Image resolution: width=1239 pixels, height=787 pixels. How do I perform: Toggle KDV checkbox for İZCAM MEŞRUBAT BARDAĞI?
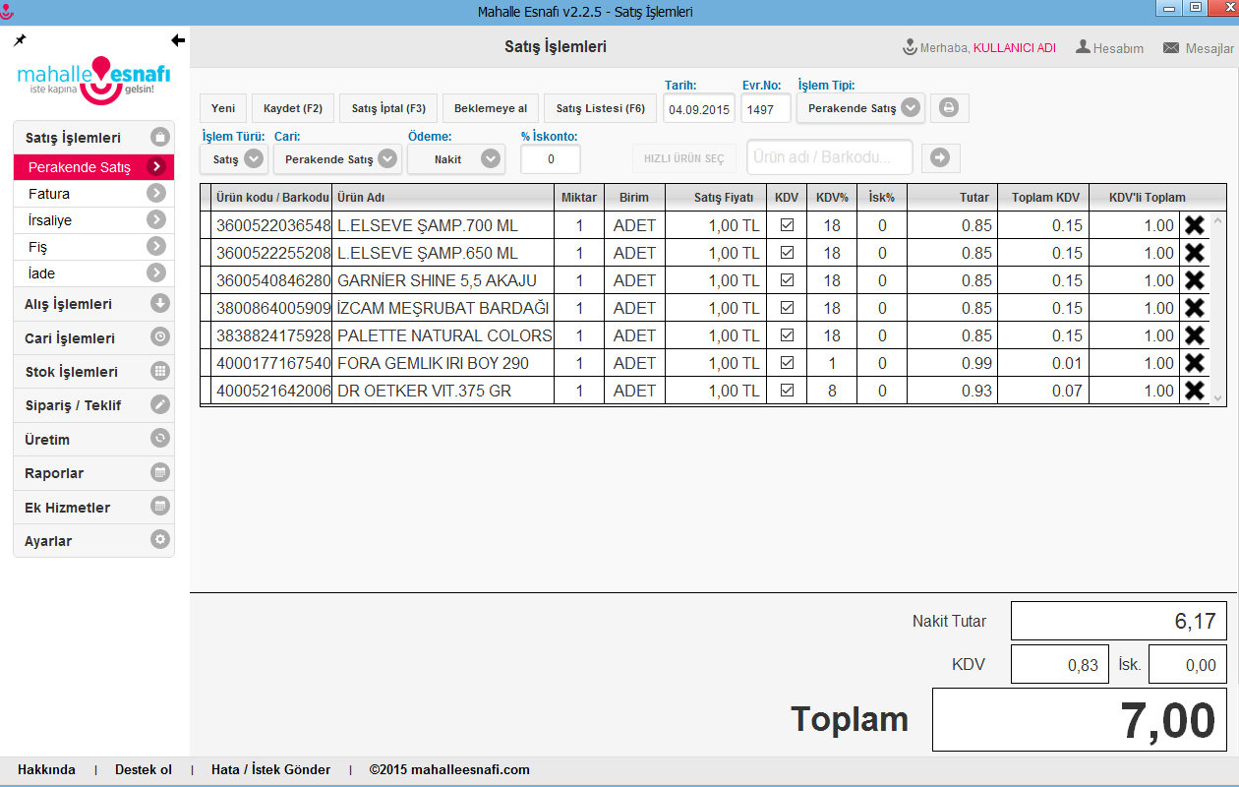(x=787, y=308)
